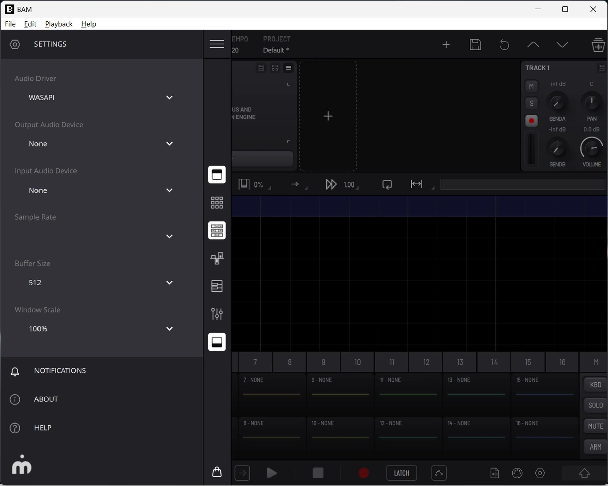This screenshot has height=486, width=608.
Task: Open the Output Audio Device dropdown
Action: pos(101,144)
